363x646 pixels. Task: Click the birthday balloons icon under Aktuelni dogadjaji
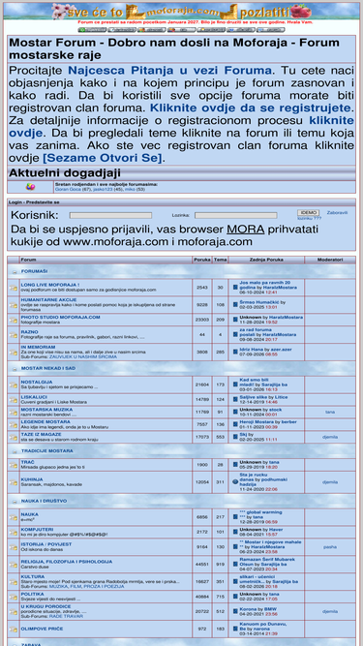[x=30, y=187]
